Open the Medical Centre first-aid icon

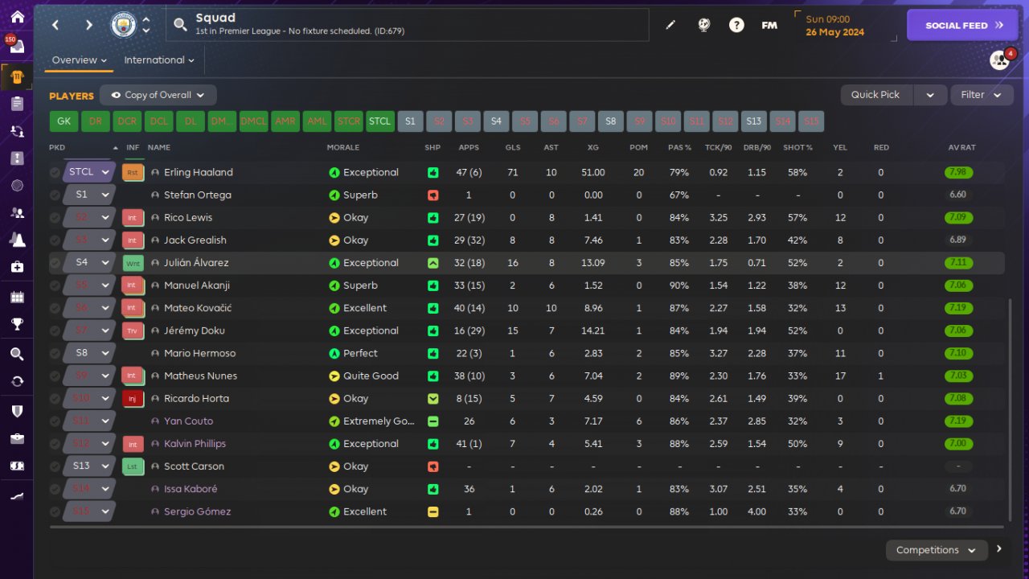point(17,266)
